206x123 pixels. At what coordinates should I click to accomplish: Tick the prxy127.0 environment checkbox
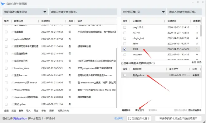pyautogui.click(x=125, y=27)
